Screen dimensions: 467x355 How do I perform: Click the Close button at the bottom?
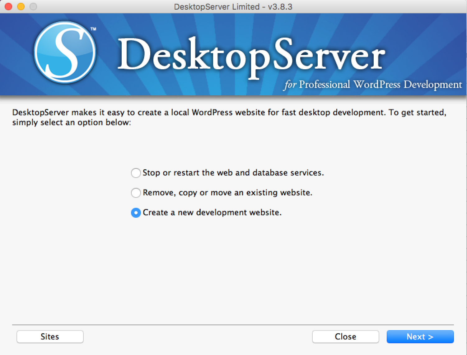point(345,337)
